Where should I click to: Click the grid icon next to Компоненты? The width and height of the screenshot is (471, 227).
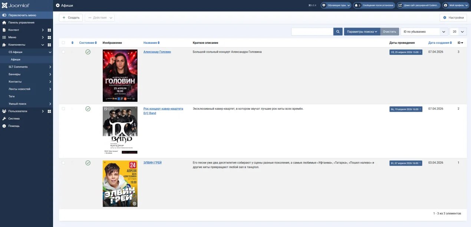[x=49, y=45]
